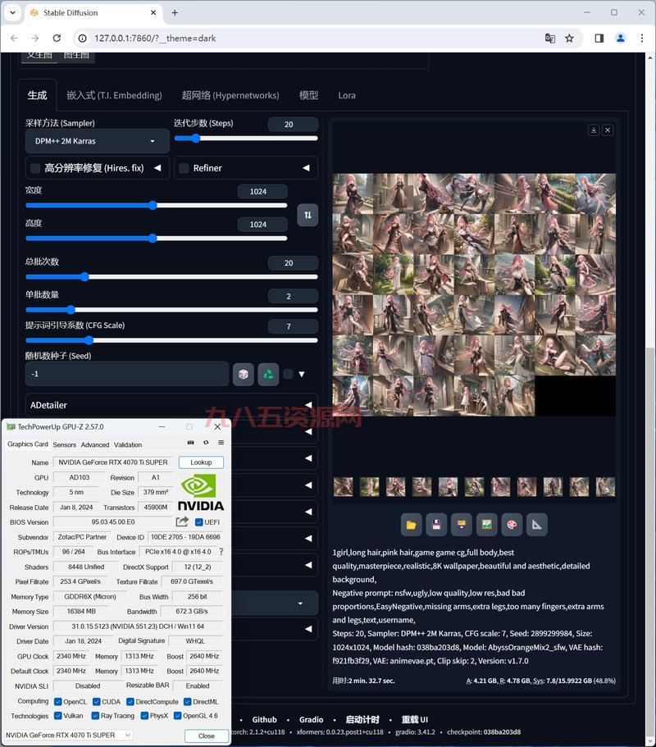Screen dimensions: 656x747
Task: Click the Lookup button in GPU-Z
Action: pyautogui.click(x=201, y=462)
